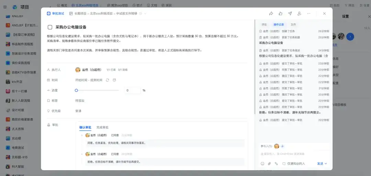Open dropdown chevron after 中试前文件转移 breadcrumb
Viewport: 371px width, 176px height.
145,14
